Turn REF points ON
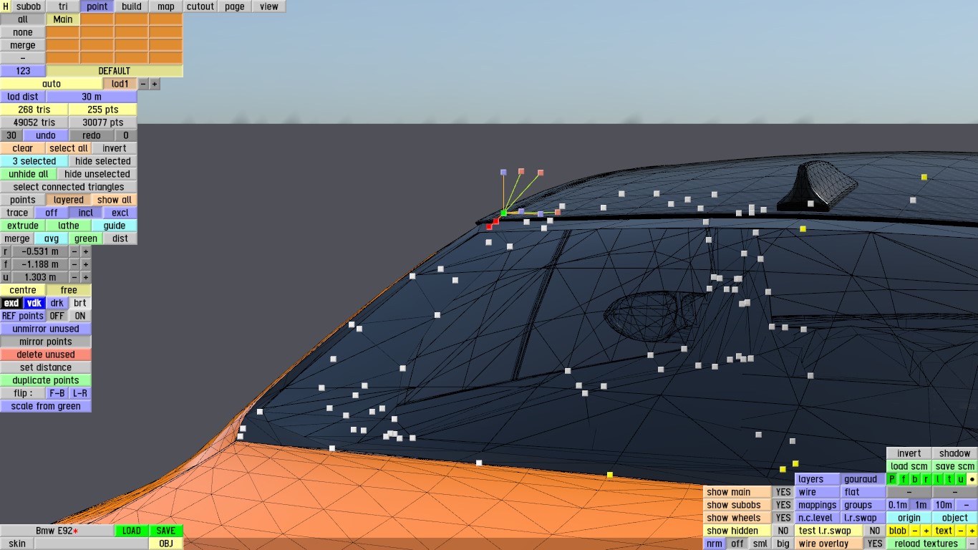The height and width of the screenshot is (550, 978). (x=80, y=316)
